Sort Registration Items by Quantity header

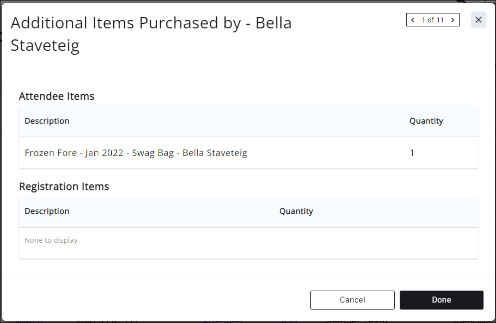point(296,211)
